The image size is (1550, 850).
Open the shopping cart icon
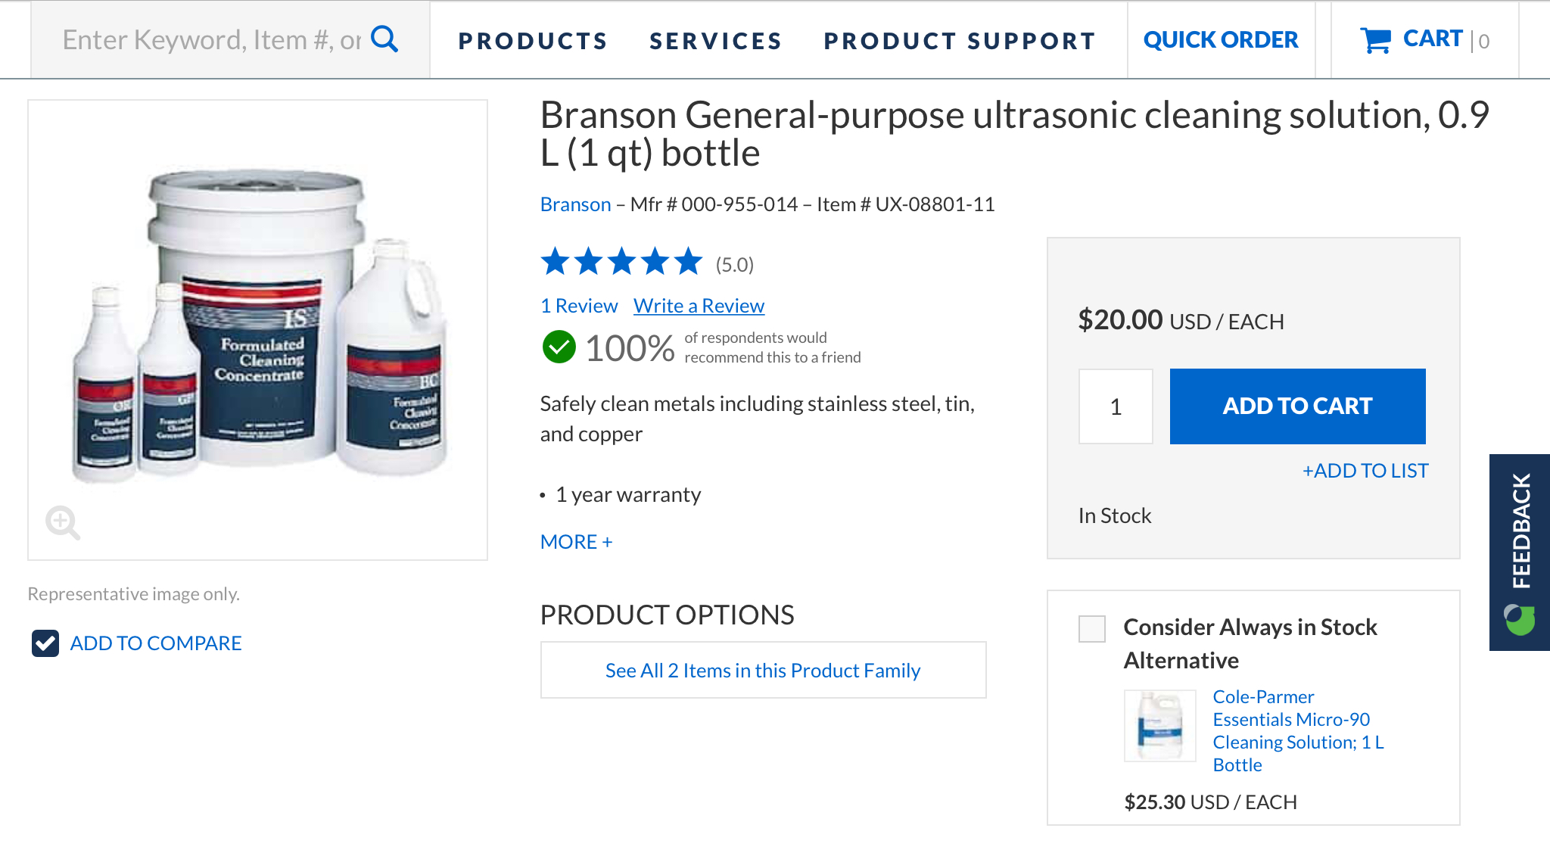click(1375, 40)
